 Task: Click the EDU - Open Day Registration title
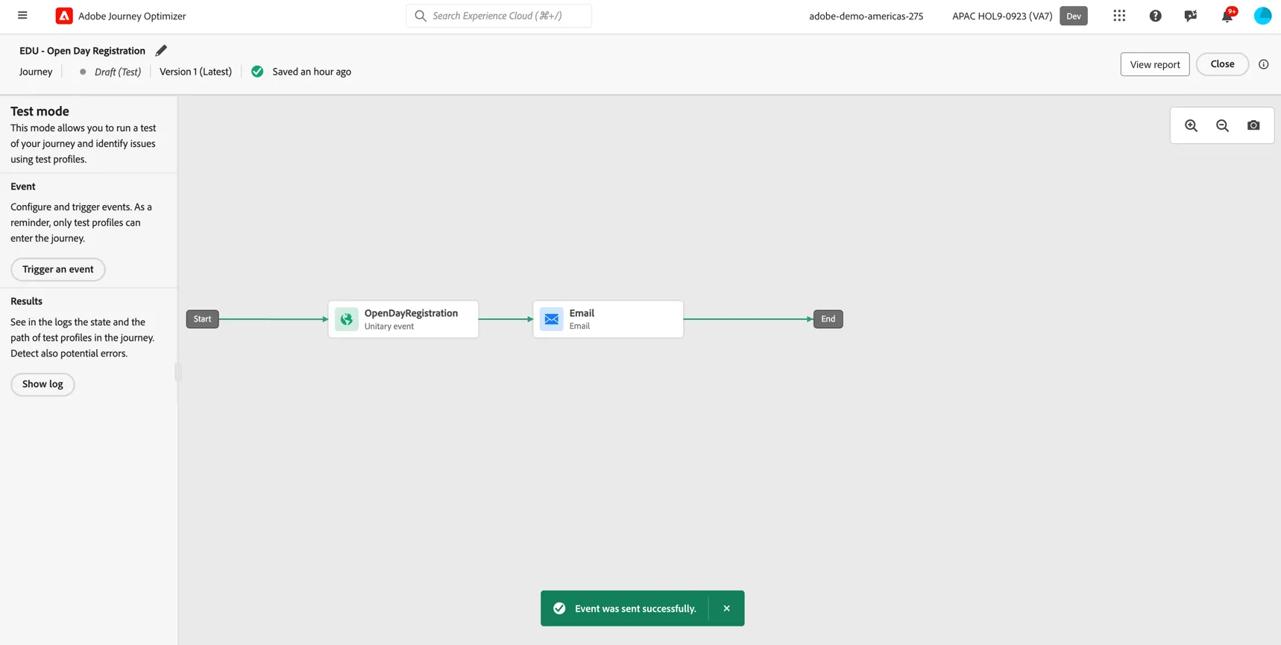[82, 51]
